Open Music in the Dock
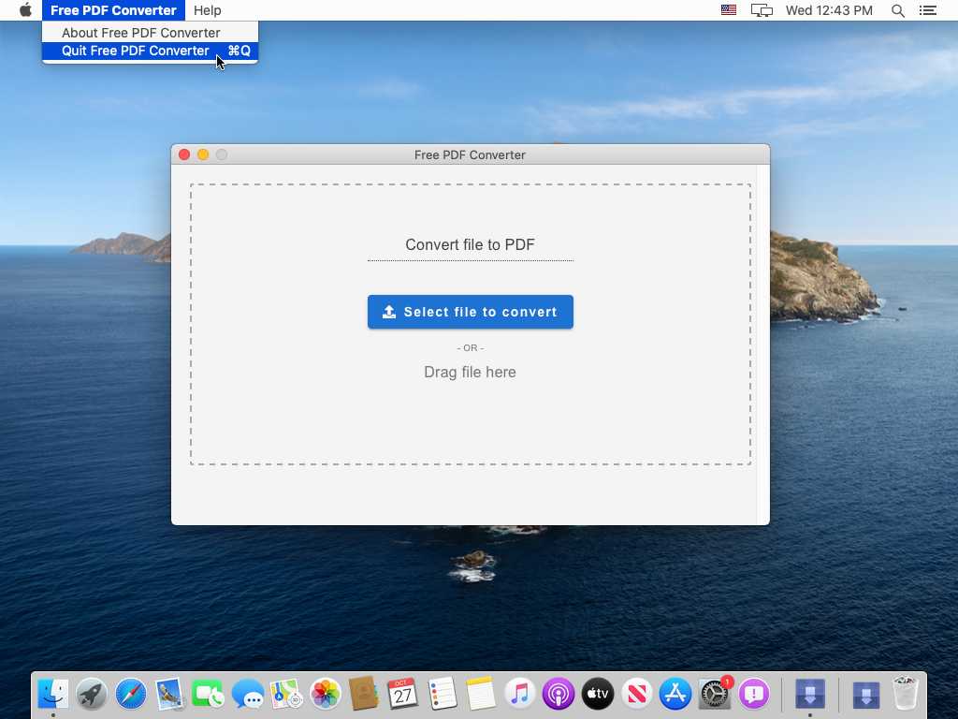 coord(519,694)
